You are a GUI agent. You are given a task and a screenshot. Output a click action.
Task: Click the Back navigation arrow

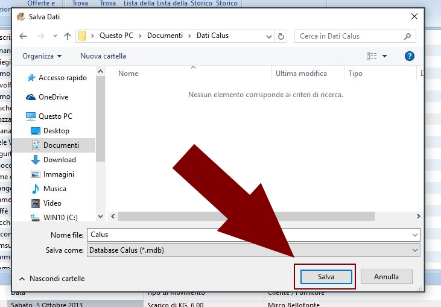(x=23, y=36)
